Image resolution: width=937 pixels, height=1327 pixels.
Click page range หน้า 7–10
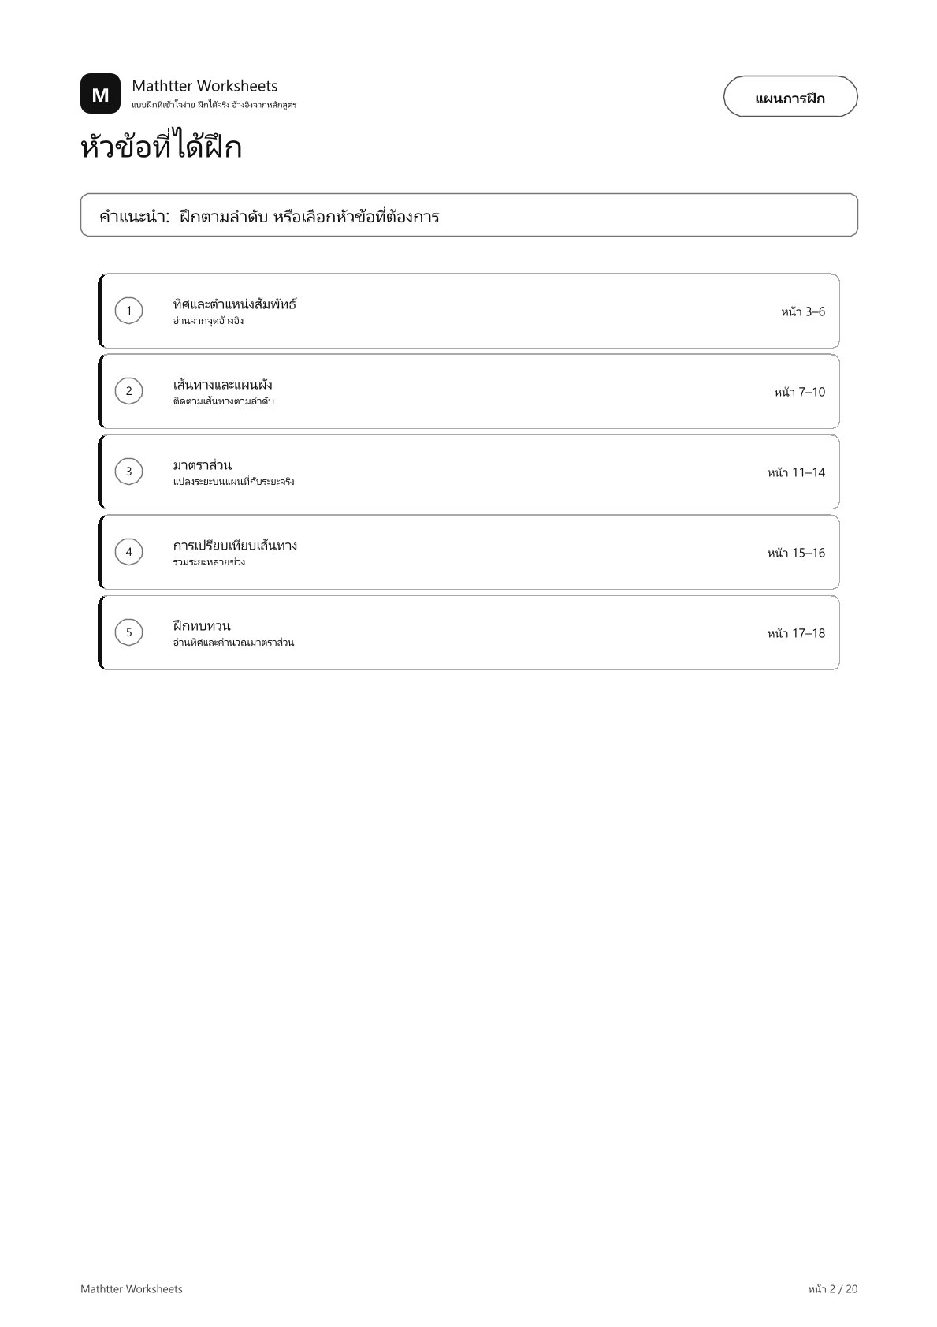(800, 392)
